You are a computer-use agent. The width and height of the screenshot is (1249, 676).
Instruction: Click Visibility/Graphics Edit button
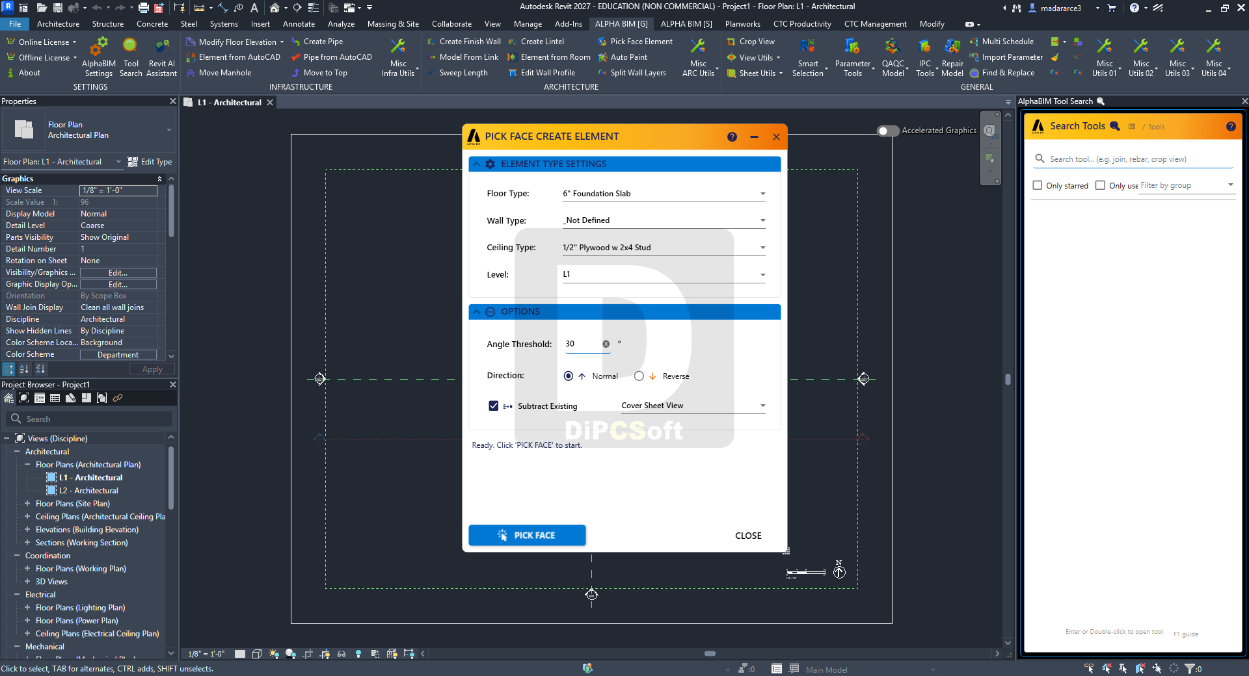pos(118,273)
